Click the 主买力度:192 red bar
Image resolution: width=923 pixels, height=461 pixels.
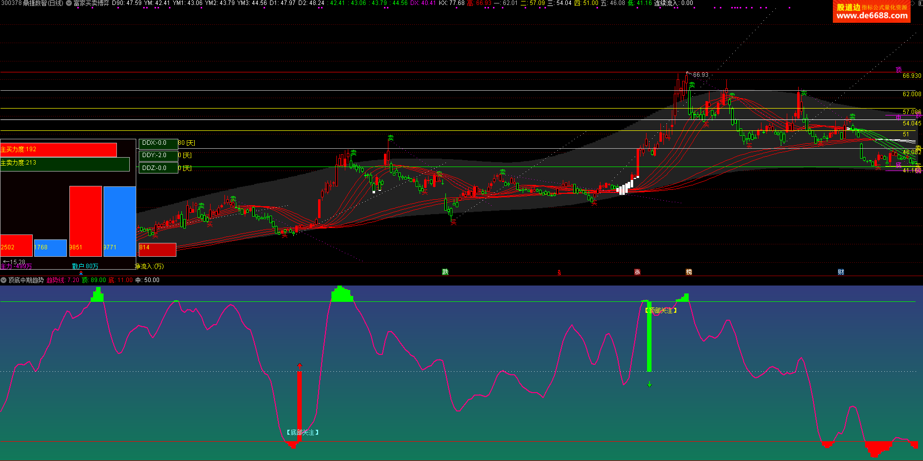[58, 150]
